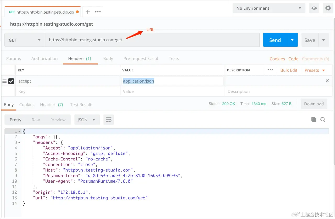Viewport: 335px width, 219px height.
Task: Open the header table options ellipsis
Action: pyautogui.click(x=270, y=70)
